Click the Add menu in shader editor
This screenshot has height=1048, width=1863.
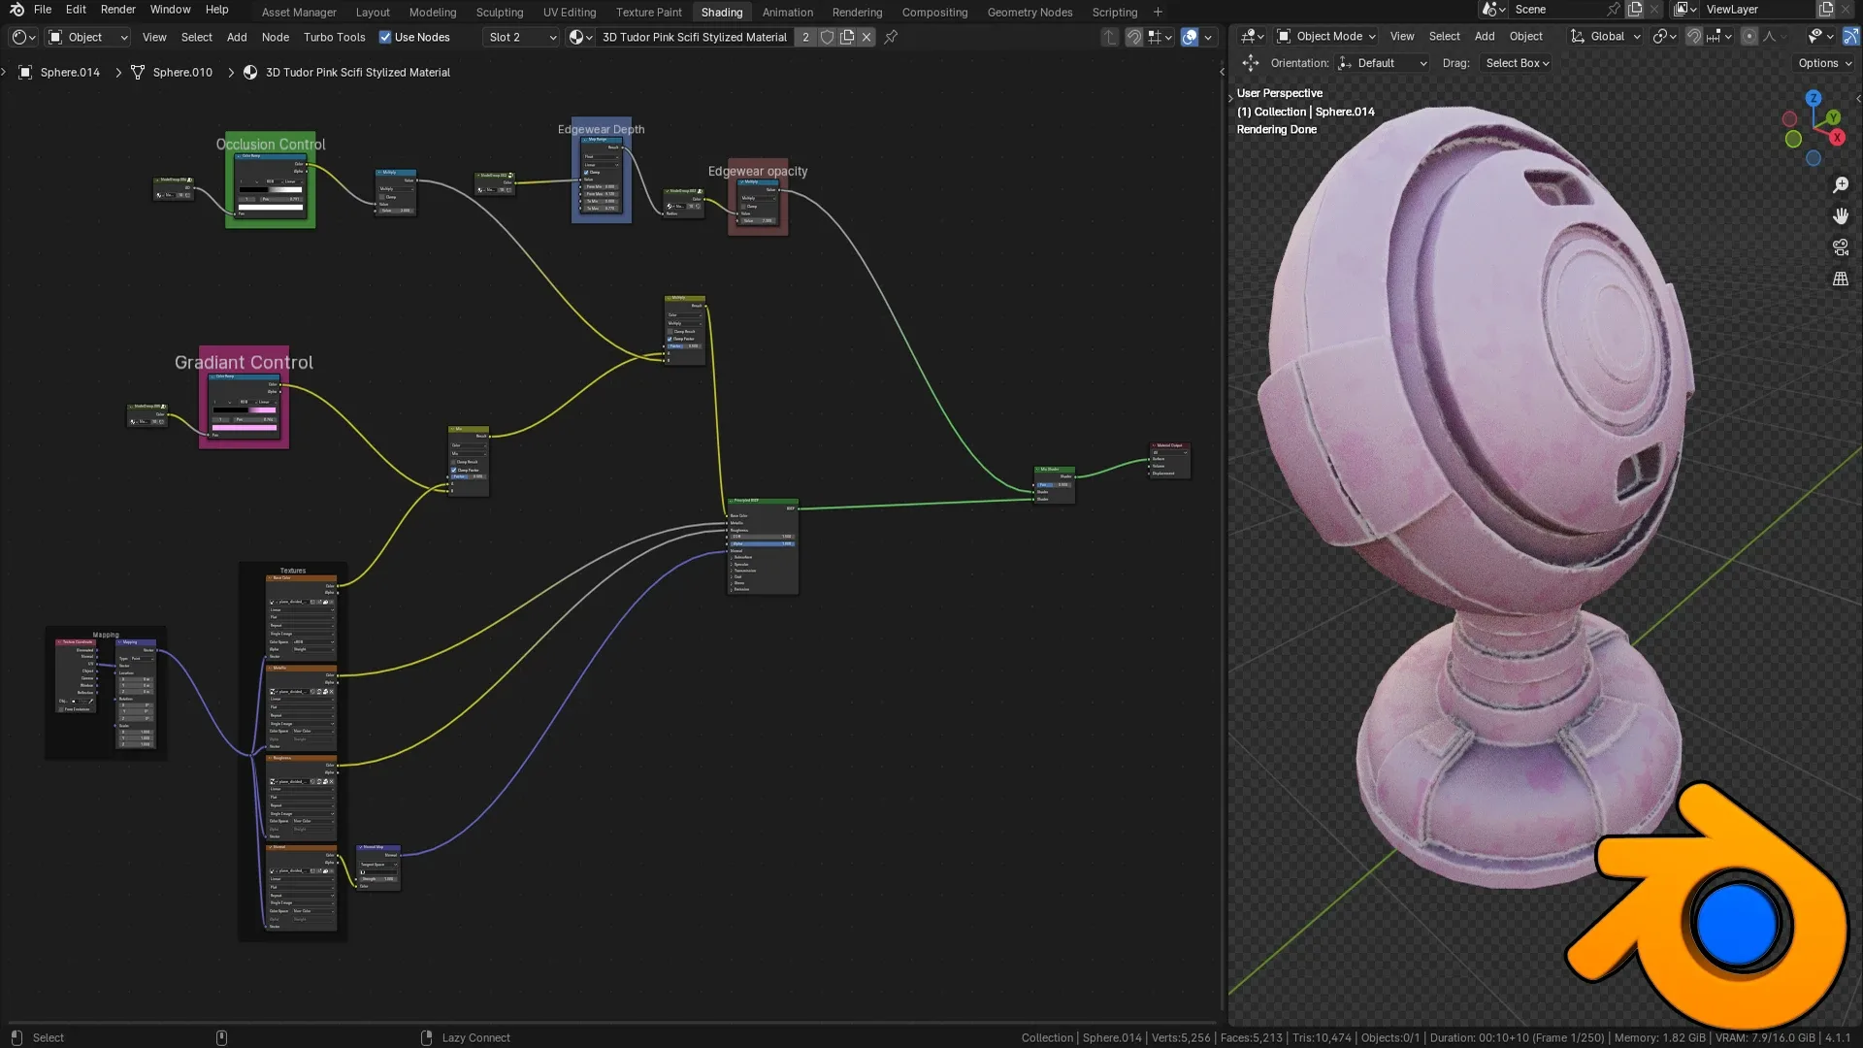coord(238,37)
